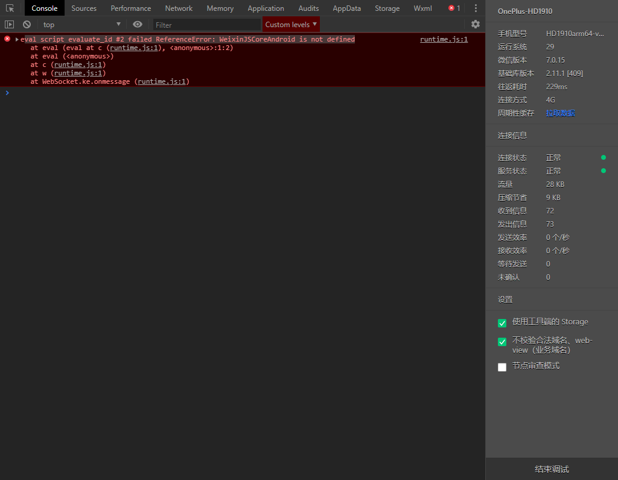Select the 压缩节省 value 9 KB
This screenshot has width=618, height=480.
[553, 198]
